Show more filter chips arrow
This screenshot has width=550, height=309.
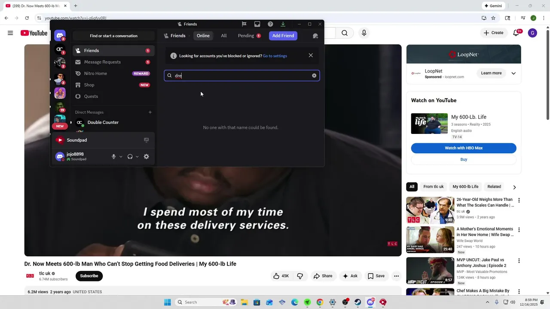[514, 187]
